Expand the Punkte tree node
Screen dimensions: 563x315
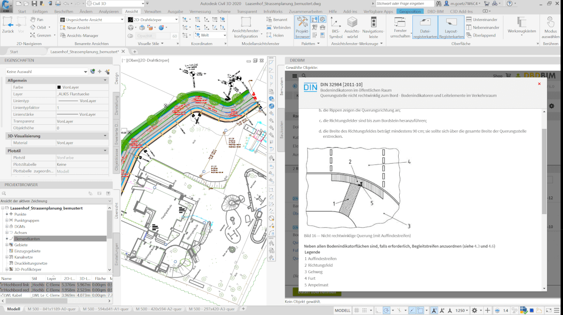click(x=7, y=214)
